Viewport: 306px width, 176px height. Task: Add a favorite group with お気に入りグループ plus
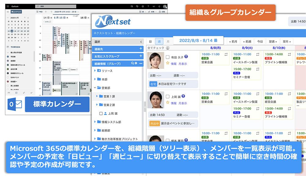point(141,56)
